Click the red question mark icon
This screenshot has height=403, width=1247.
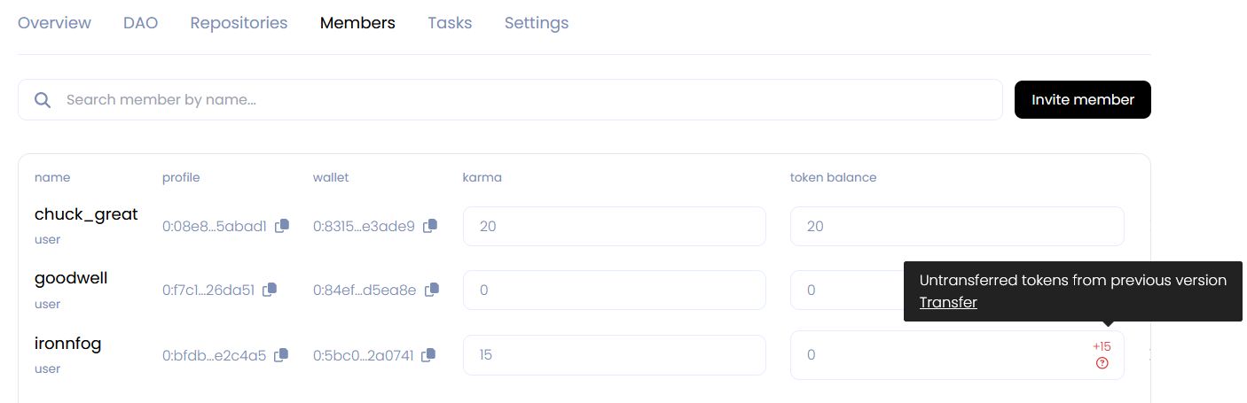pyautogui.click(x=1102, y=363)
